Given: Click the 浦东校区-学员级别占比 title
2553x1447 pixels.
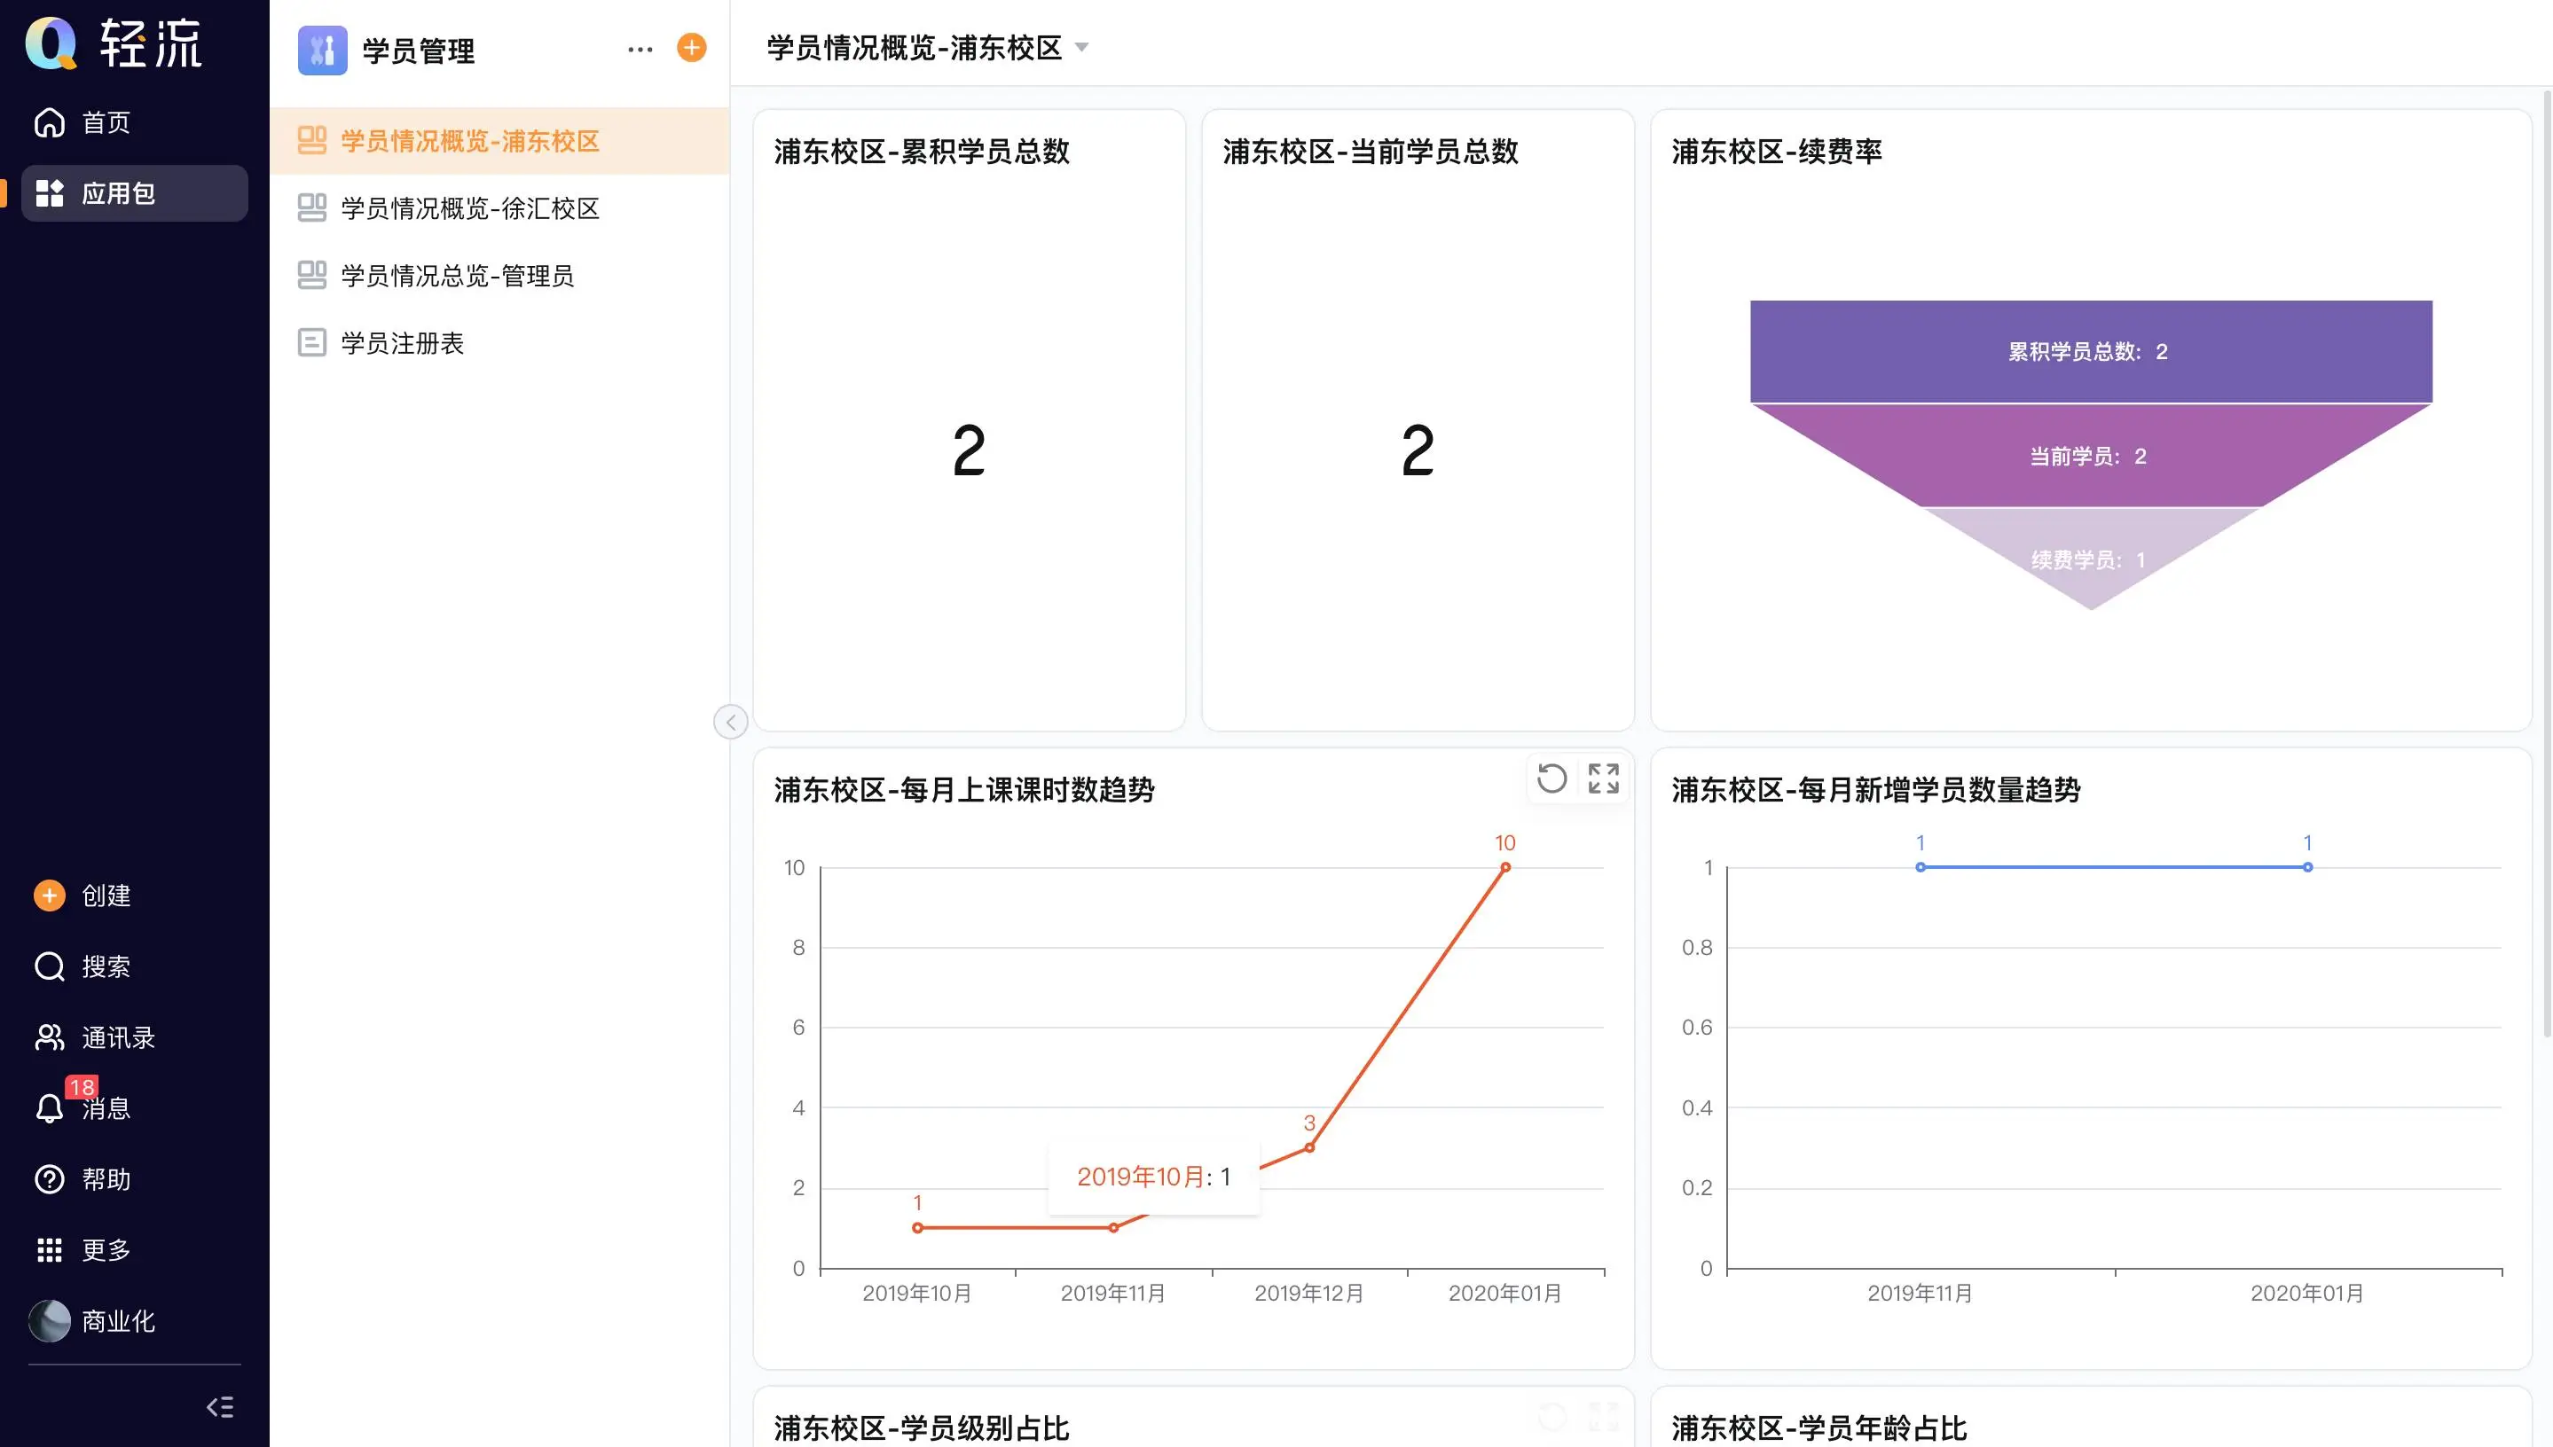Looking at the screenshot, I should 922,1428.
